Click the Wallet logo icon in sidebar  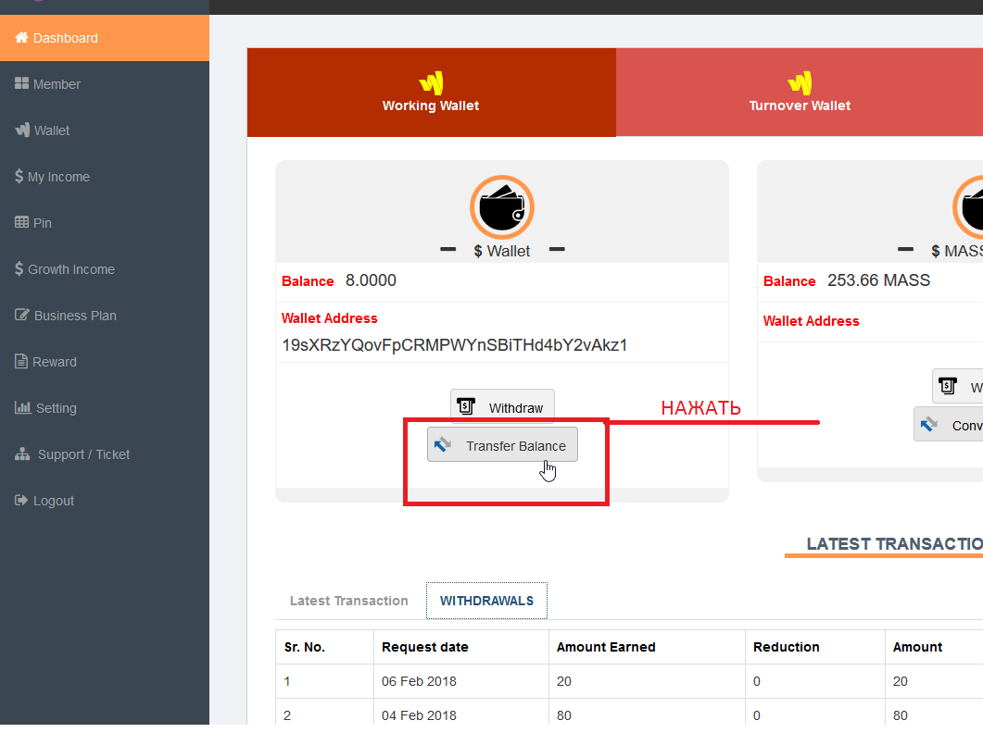pos(22,130)
